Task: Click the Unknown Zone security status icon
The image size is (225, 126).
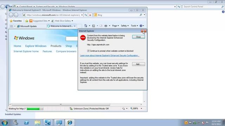Action: (71, 109)
